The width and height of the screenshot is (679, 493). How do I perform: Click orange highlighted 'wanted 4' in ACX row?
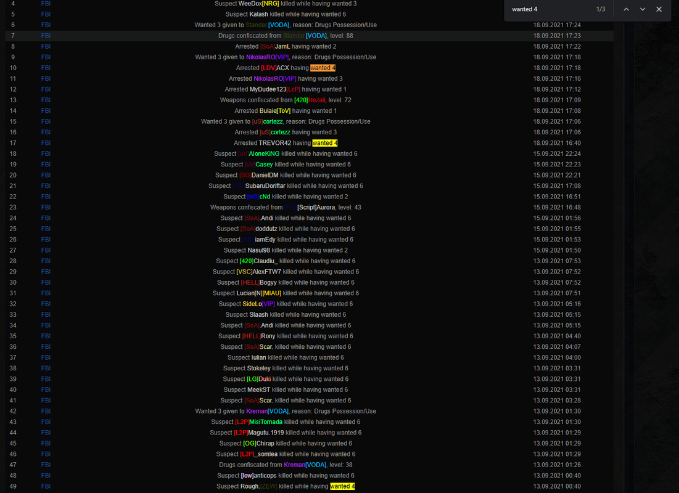323,68
